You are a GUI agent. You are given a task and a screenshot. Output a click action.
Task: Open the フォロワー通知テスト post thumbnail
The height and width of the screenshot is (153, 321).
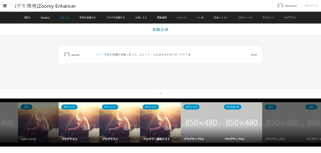click(160, 125)
